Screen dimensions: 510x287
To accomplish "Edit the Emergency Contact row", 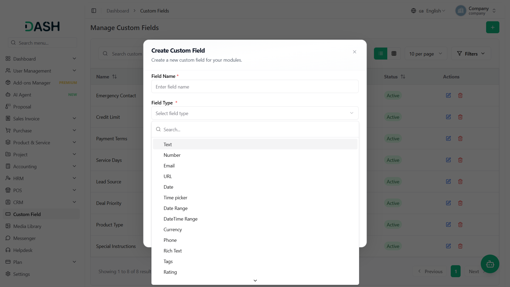I will pyautogui.click(x=448, y=95).
